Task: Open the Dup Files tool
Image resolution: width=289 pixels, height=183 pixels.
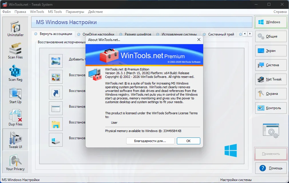Action: (15, 118)
